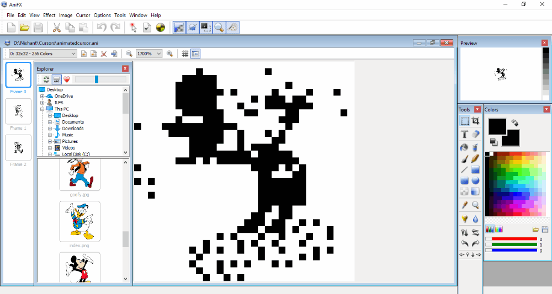Expand the Documents folder node
The height and width of the screenshot is (294, 552).
pyautogui.click(x=50, y=122)
